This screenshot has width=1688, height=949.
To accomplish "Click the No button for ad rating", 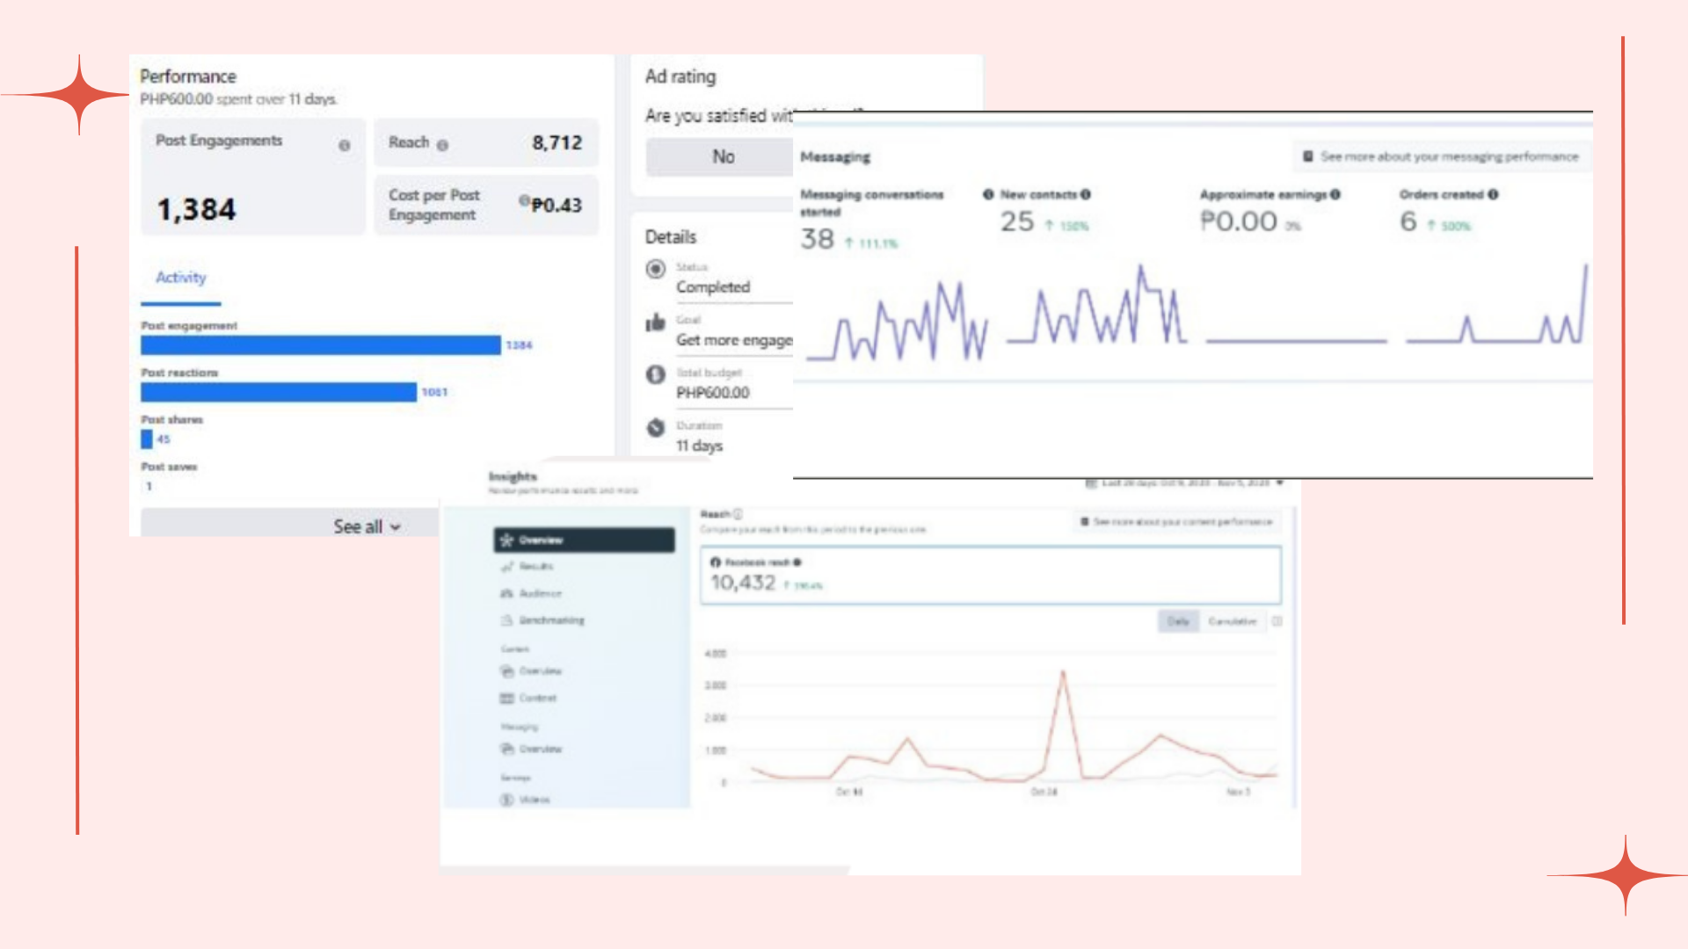I will 723,156.
